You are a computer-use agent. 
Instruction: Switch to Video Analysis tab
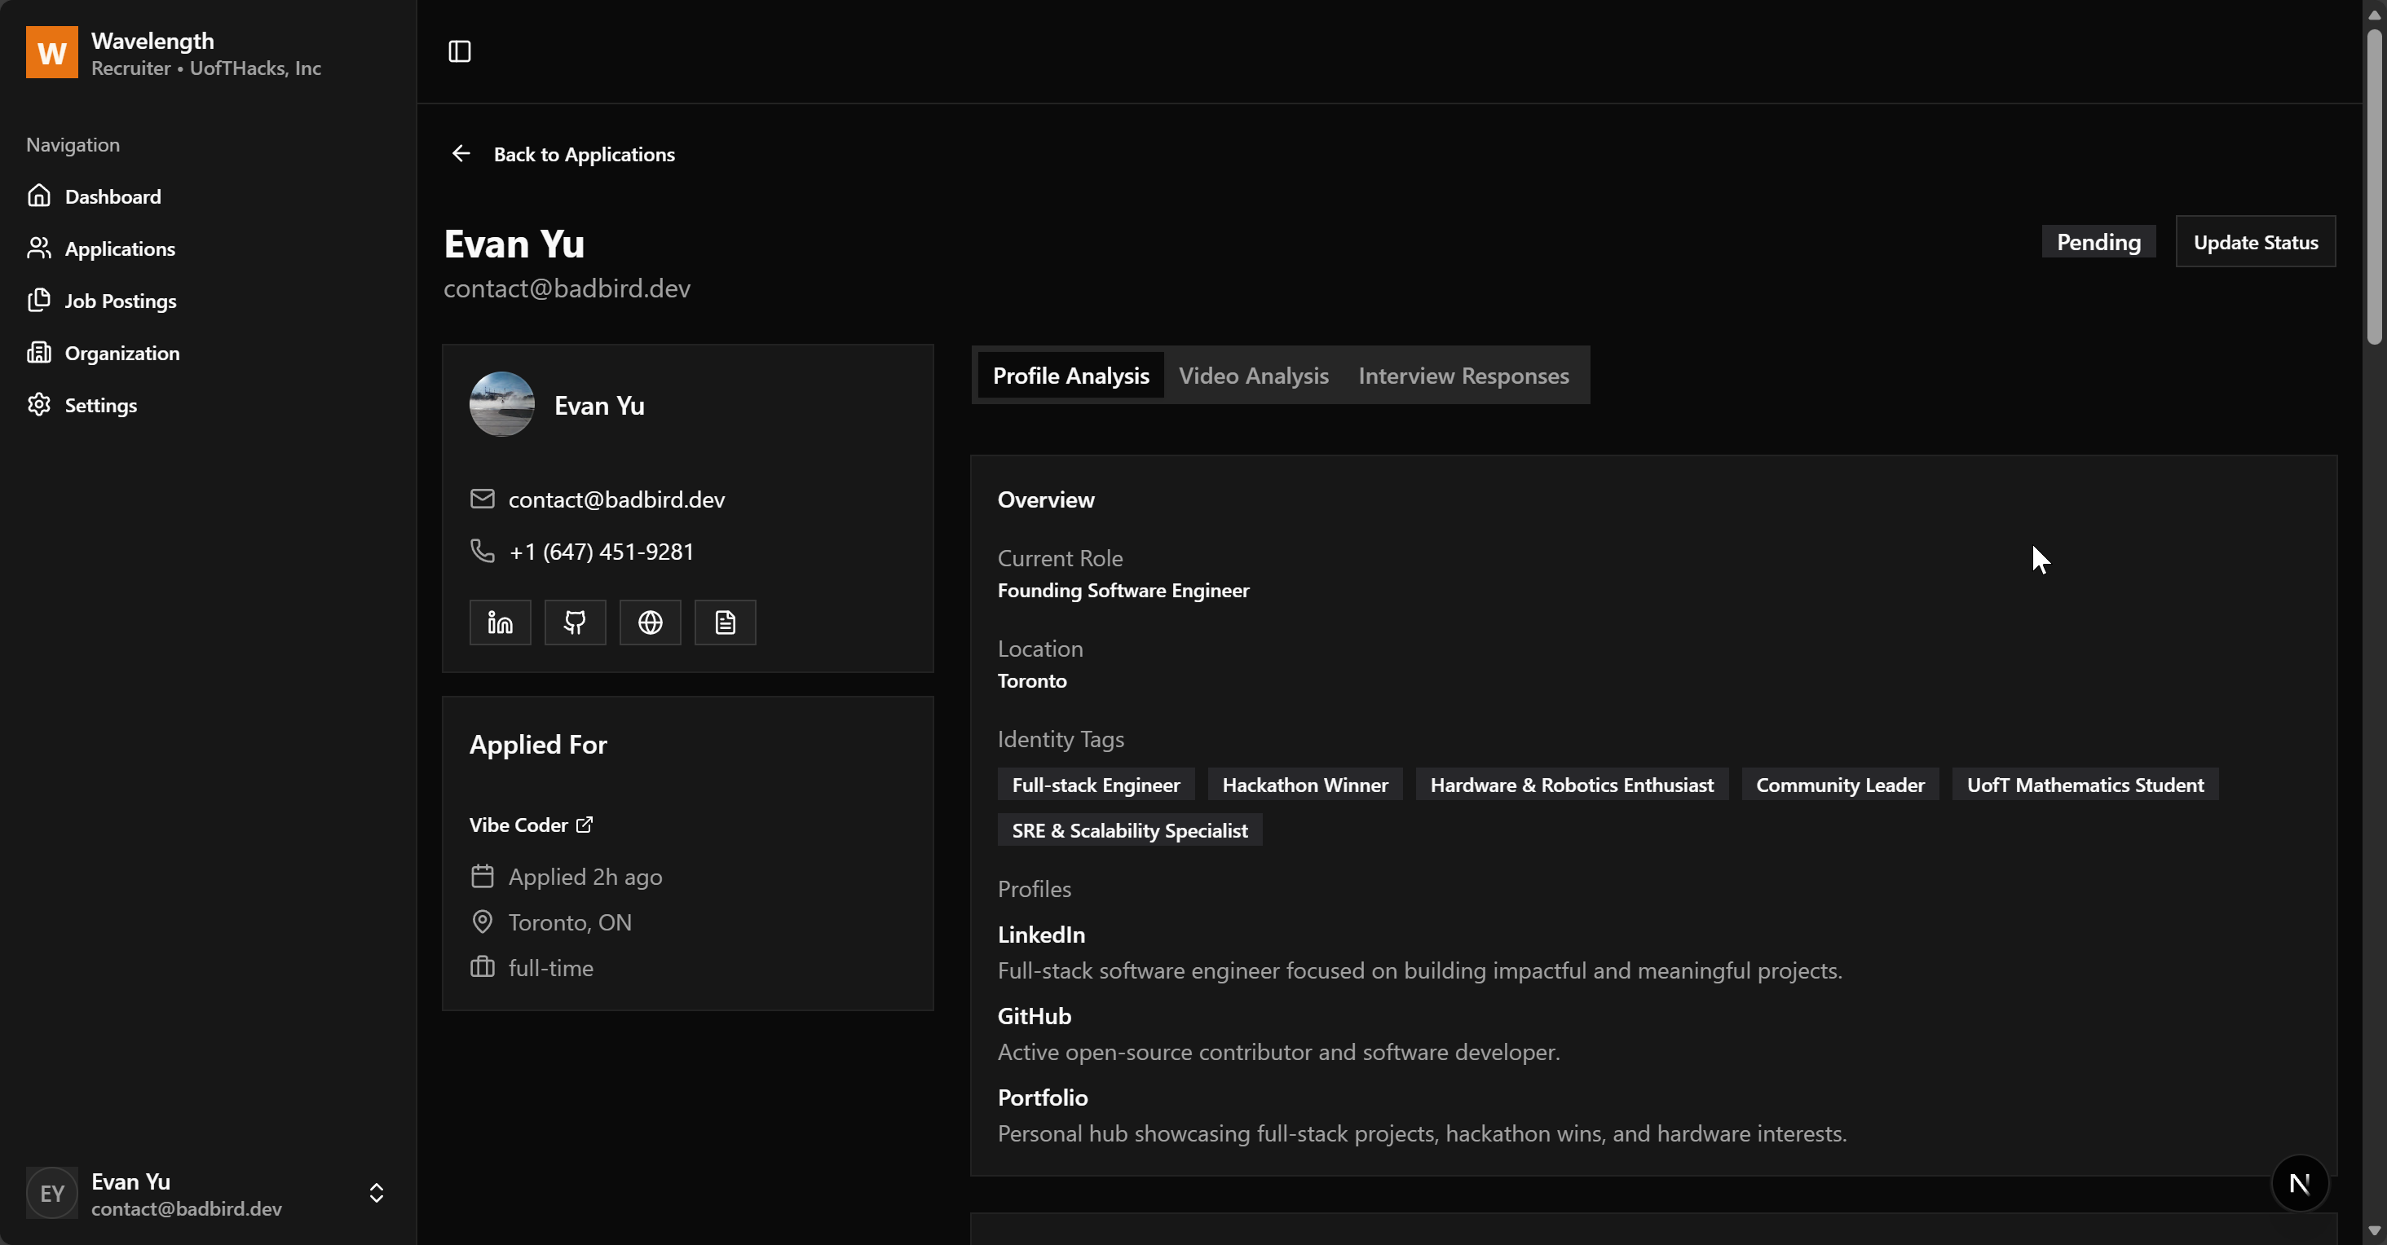click(1253, 375)
